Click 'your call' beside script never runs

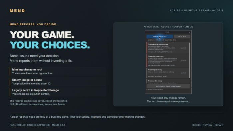coord(183,61)
